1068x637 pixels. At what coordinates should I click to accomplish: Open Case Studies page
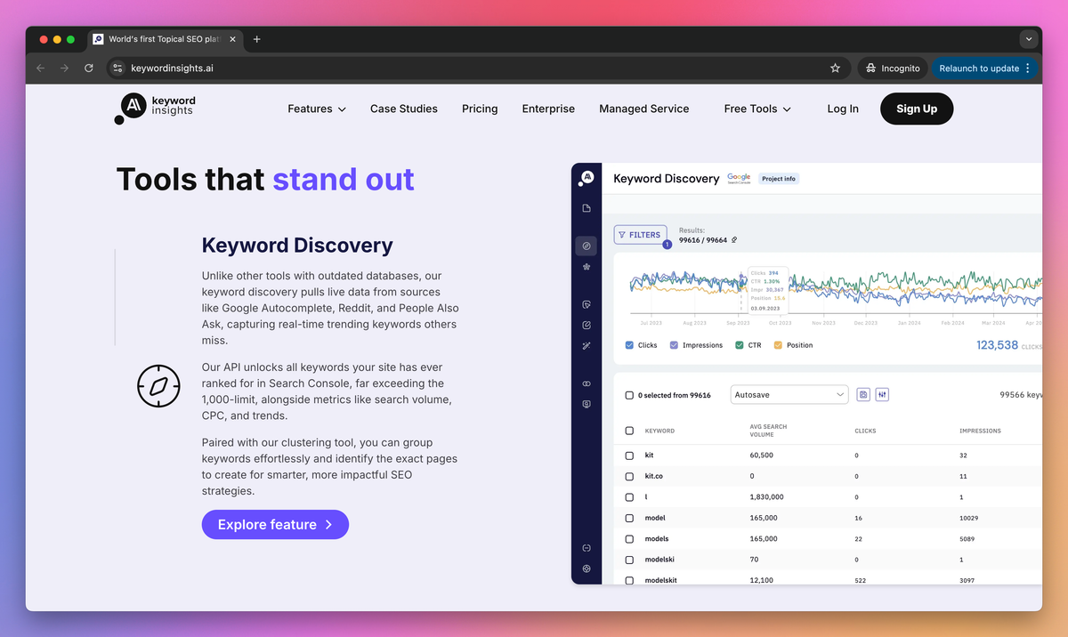click(404, 109)
